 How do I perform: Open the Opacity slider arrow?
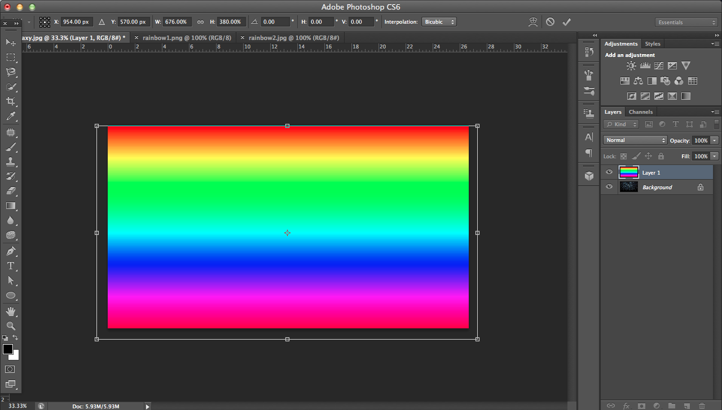pyautogui.click(x=715, y=140)
